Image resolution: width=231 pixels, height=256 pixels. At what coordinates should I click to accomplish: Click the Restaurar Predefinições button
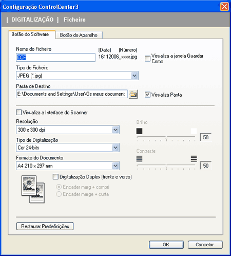click(45, 226)
